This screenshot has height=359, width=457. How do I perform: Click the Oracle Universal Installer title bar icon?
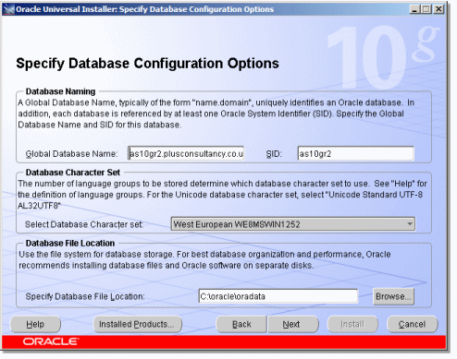tap(8, 9)
